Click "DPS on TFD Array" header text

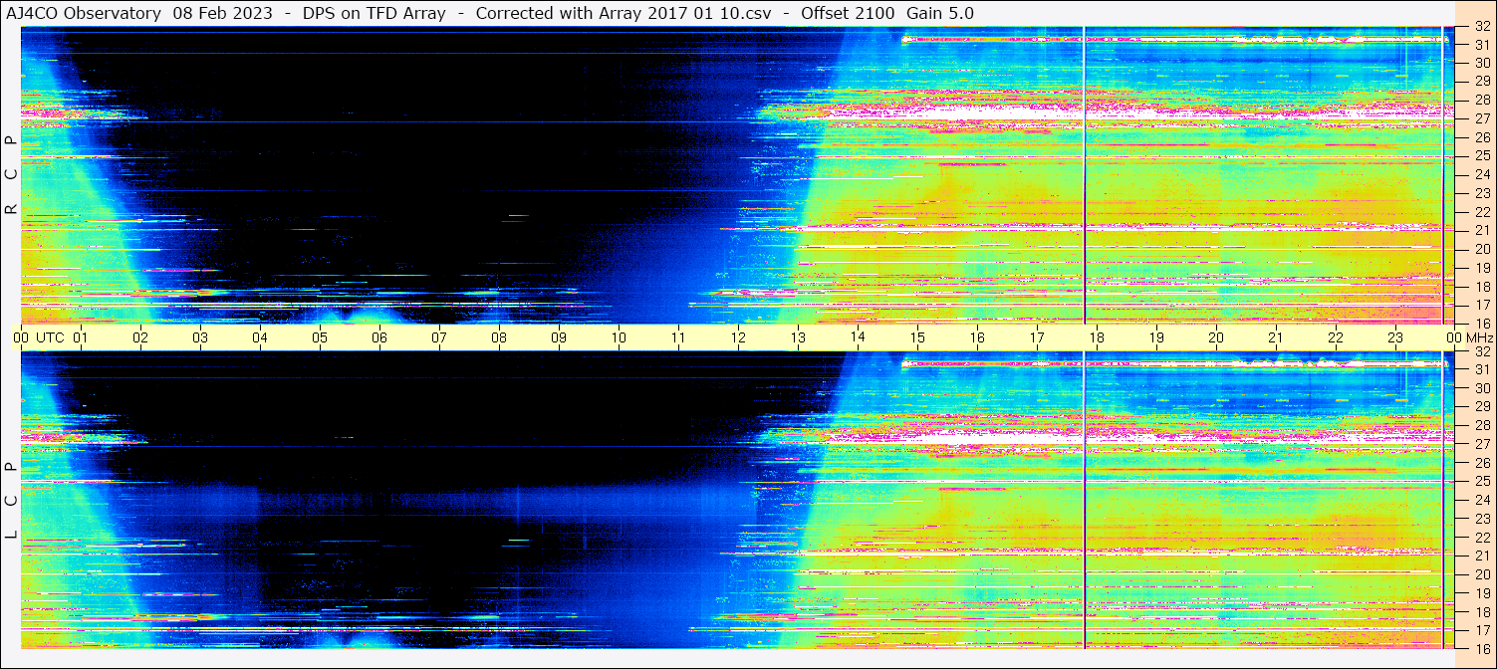pyautogui.click(x=374, y=13)
